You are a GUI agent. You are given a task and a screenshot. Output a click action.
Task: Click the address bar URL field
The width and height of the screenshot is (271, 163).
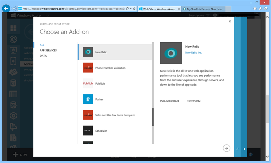[73, 9]
